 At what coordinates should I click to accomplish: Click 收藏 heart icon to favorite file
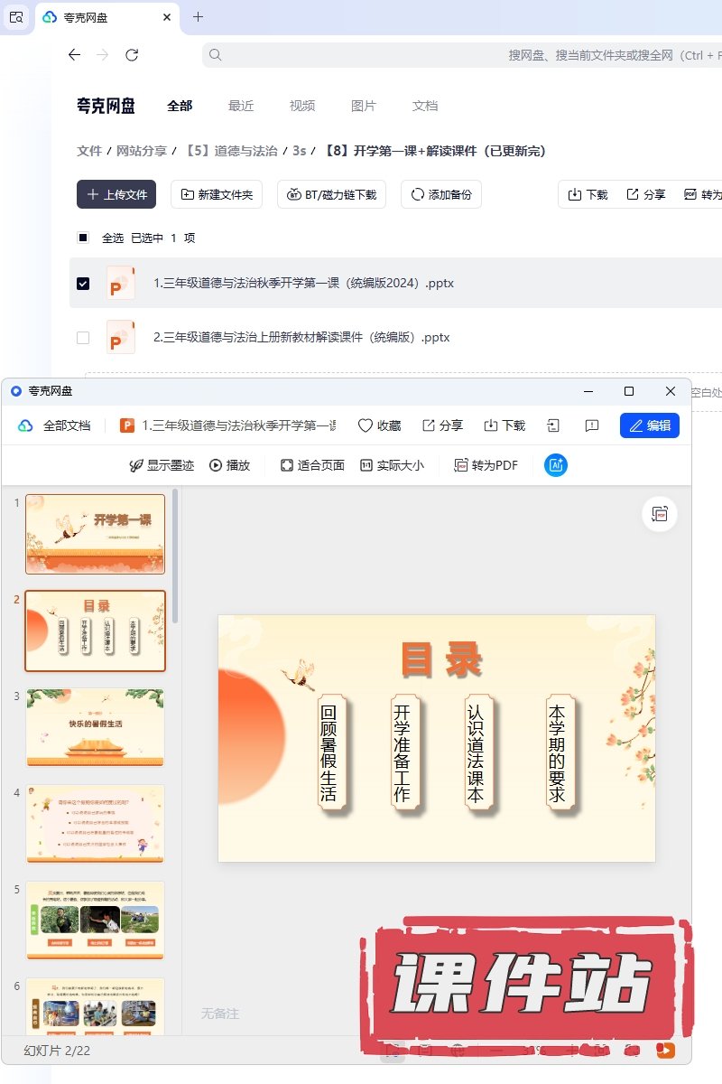pos(379,425)
